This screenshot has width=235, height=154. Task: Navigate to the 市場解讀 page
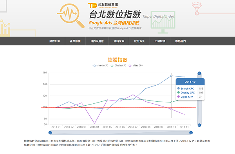click(160, 41)
